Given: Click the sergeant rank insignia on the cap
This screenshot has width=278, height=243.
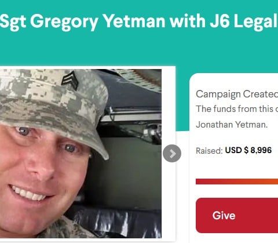Looking at the screenshot, I should pyautogui.click(x=70, y=80).
